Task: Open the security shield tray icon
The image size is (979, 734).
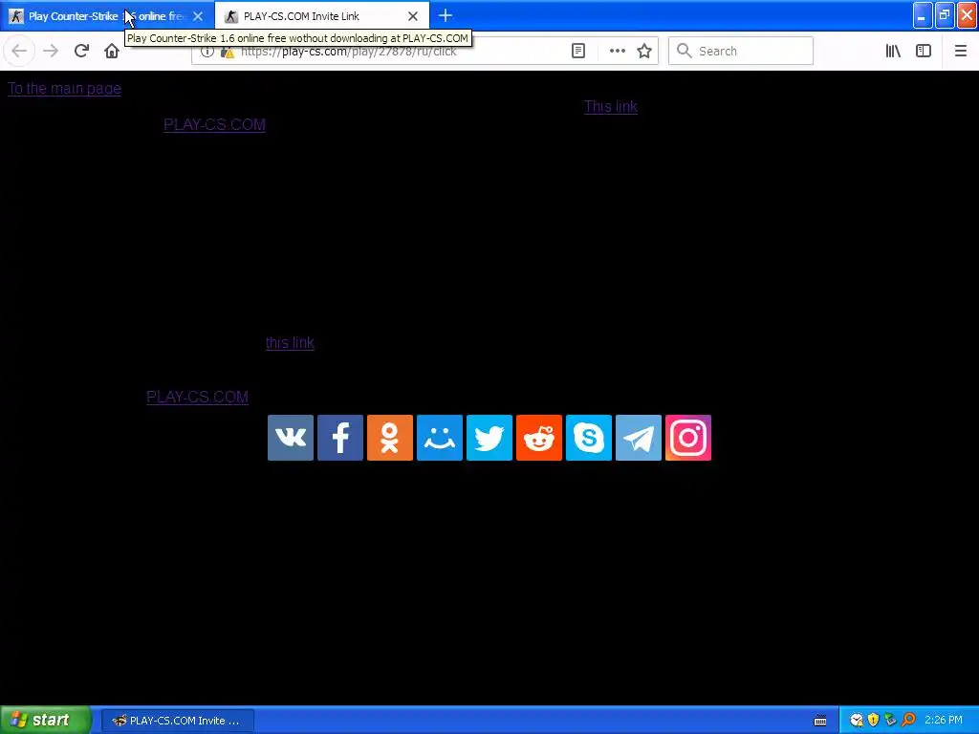Action: [x=873, y=721]
